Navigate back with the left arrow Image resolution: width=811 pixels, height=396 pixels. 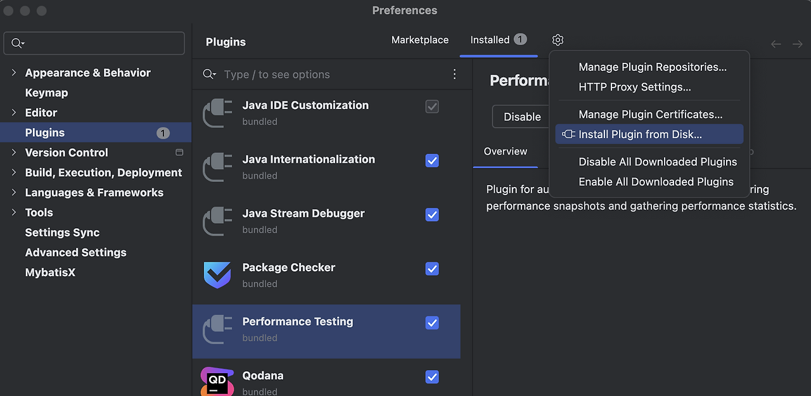[x=776, y=44]
